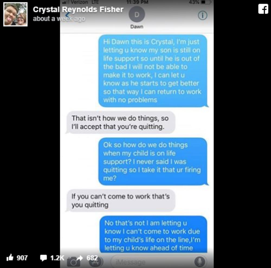The image size is (271, 268).
Task: Tap the camera icon in message bar
Action: [73, 262]
